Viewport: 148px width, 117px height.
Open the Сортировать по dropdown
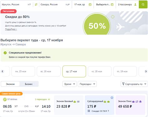pyautogui.click(x=134, y=84)
